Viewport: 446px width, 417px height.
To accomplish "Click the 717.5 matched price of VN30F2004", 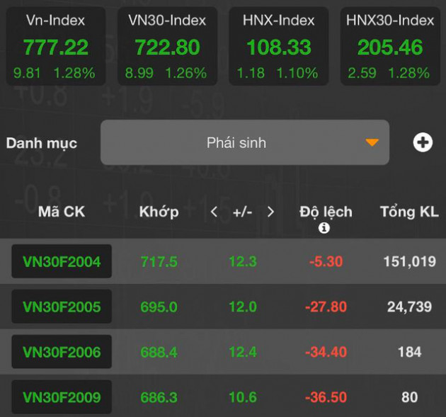I will click(x=159, y=261).
